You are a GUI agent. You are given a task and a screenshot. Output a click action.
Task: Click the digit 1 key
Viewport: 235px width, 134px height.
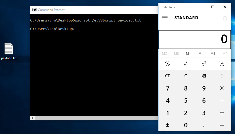click(x=168, y=113)
